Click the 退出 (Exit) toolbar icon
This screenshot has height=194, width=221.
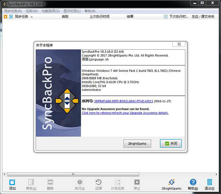point(210,182)
